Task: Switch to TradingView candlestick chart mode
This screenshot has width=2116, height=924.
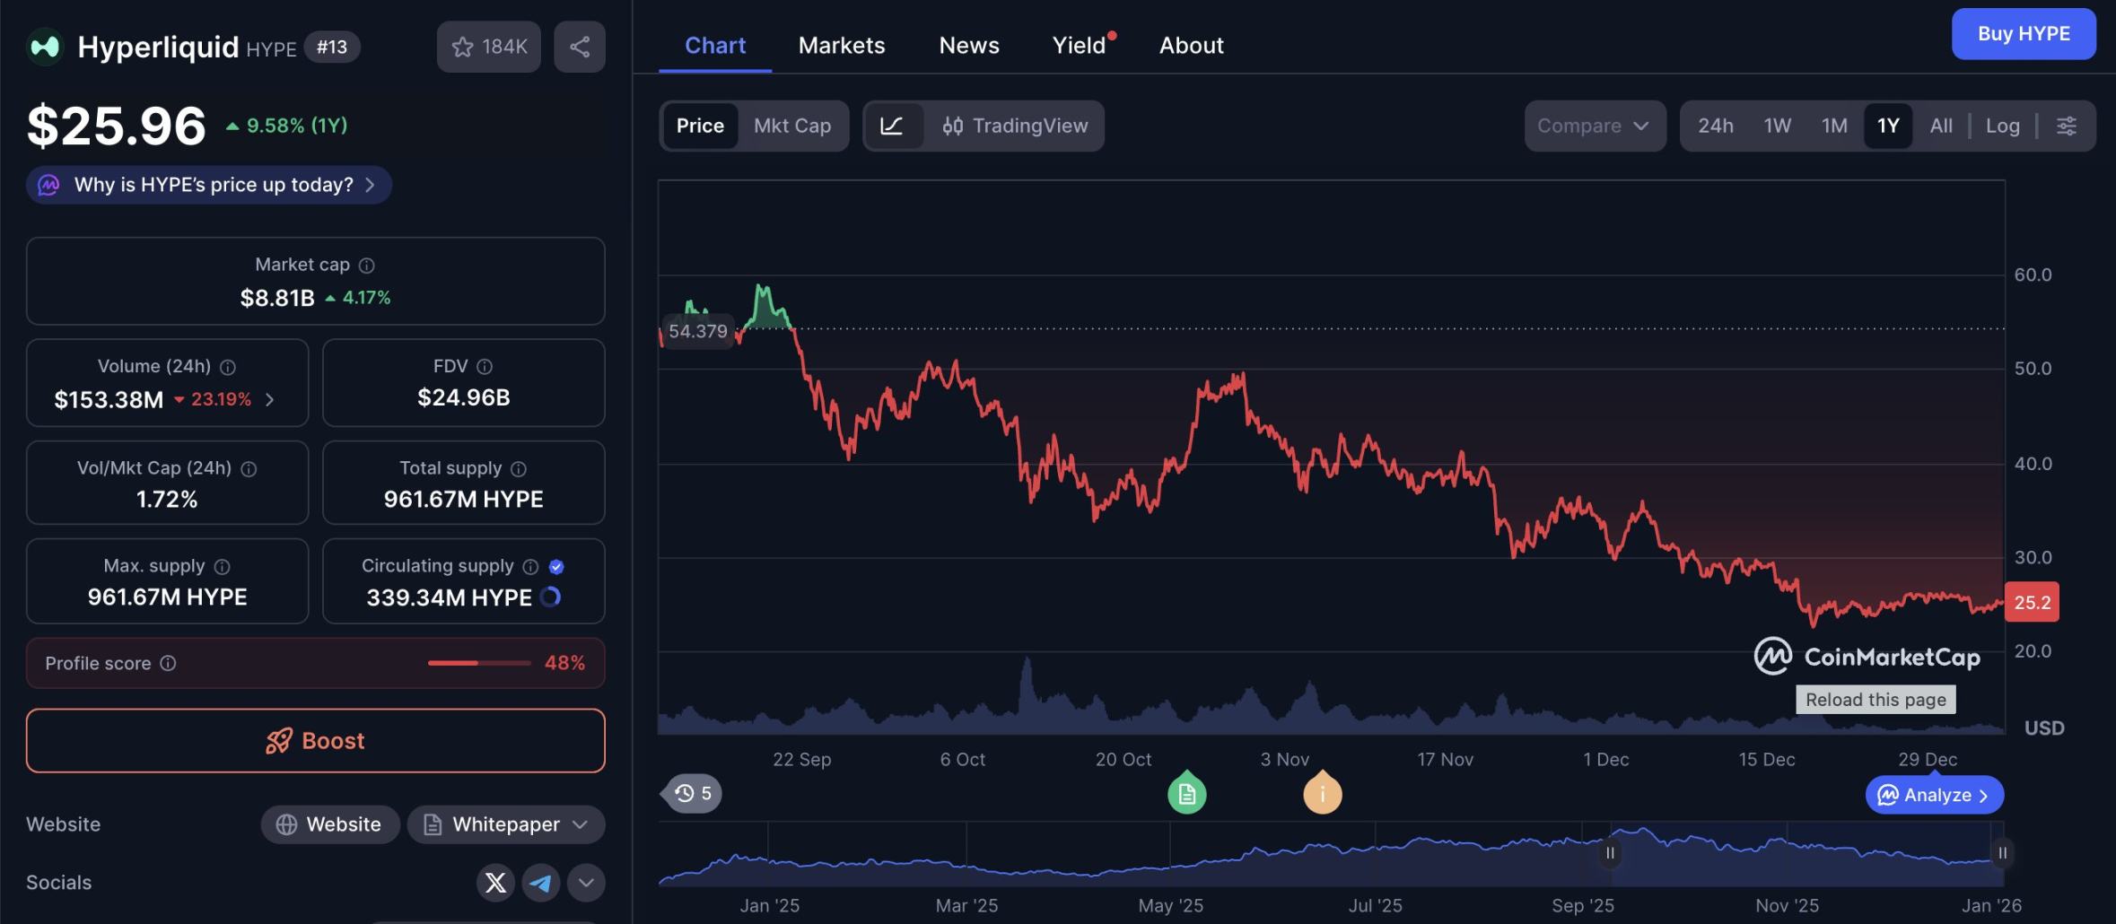Action: [x=1014, y=126]
